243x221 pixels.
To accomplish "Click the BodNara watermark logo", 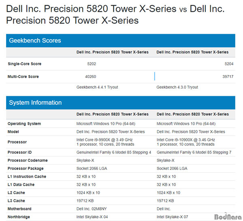I will (228, 217).
